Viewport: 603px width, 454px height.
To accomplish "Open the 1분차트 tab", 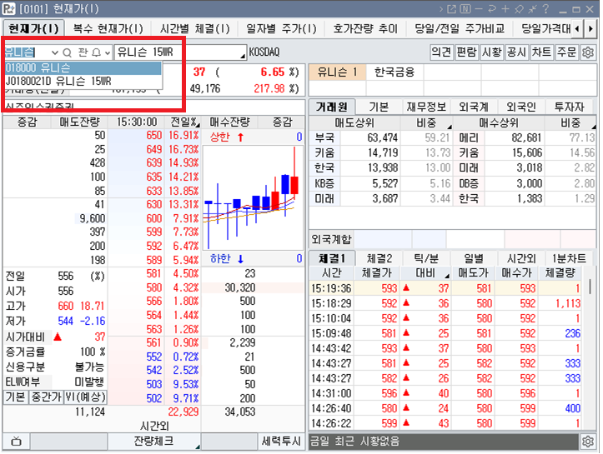I will pos(569,258).
